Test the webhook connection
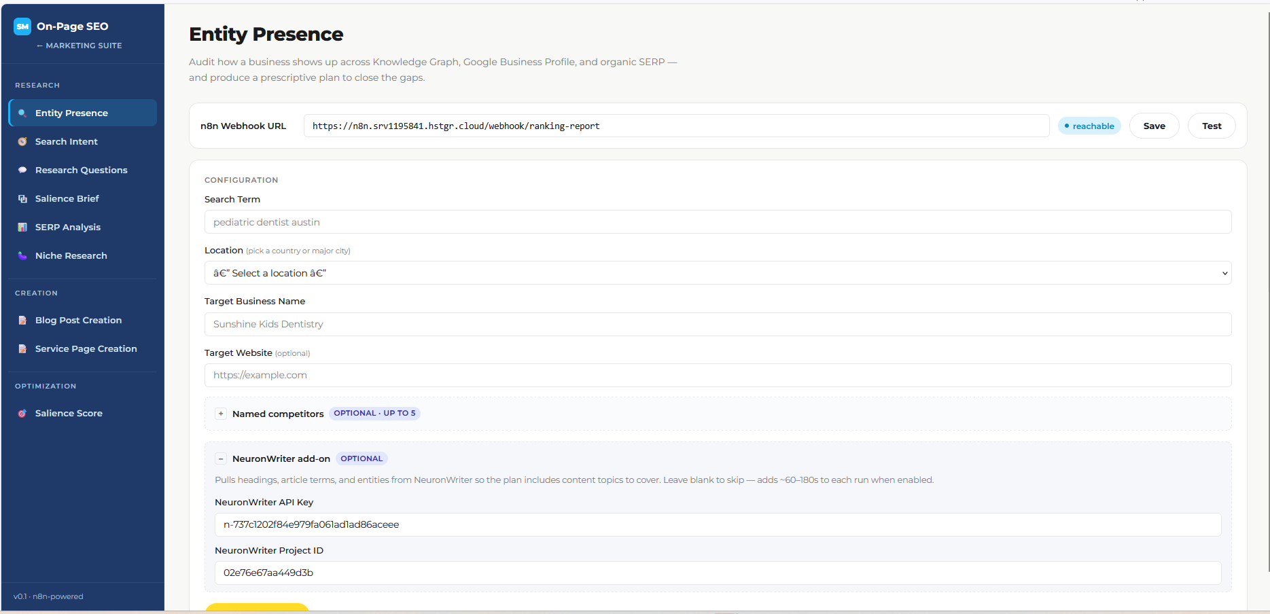This screenshot has height=614, width=1270. [x=1212, y=126]
